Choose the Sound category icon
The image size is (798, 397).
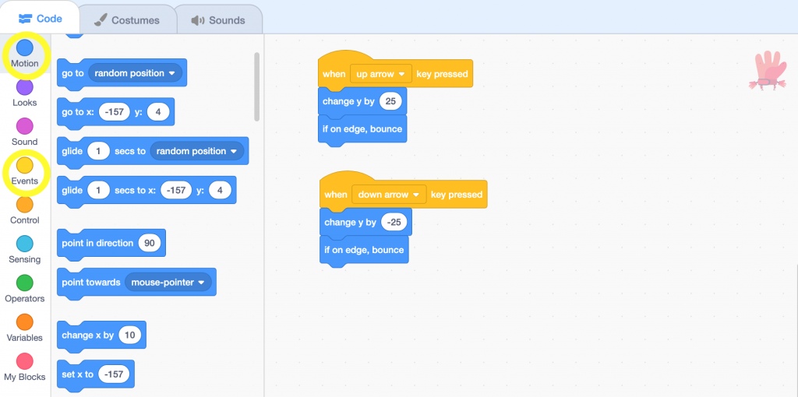(x=25, y=127)
